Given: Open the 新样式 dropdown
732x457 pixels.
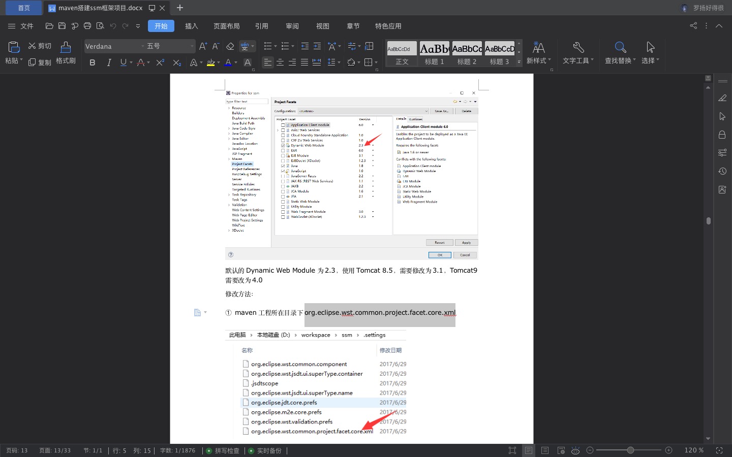Looking at the screenshot, I should pyautogui.click(x=539, y=60).
